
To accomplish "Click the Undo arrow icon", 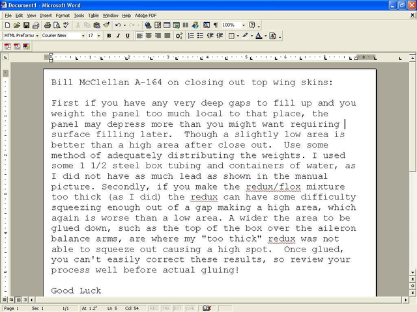I will click(x=117, y=25).
